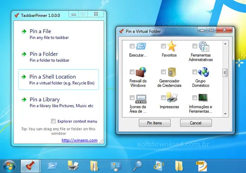Open the pinned Run icon in taskbar
Image resolution: width=246 pixels, height=173 pixels.
(52, 166)
